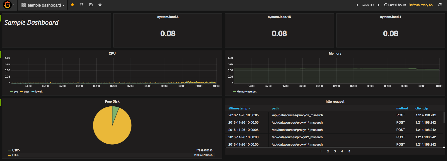The height and width of the screenshot is (161, 447).
Task: Click blue color swatch of iowait series
Action: (x=33, y=92)
